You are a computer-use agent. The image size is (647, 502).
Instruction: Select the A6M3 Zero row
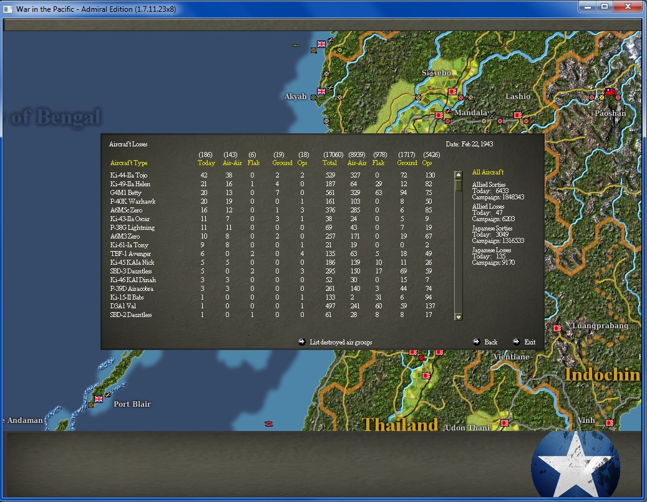(273, 237)
